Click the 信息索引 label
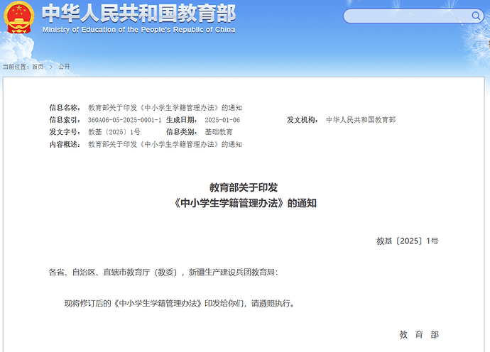The width and height of the screenshot is (490, 352). point(65,120)
